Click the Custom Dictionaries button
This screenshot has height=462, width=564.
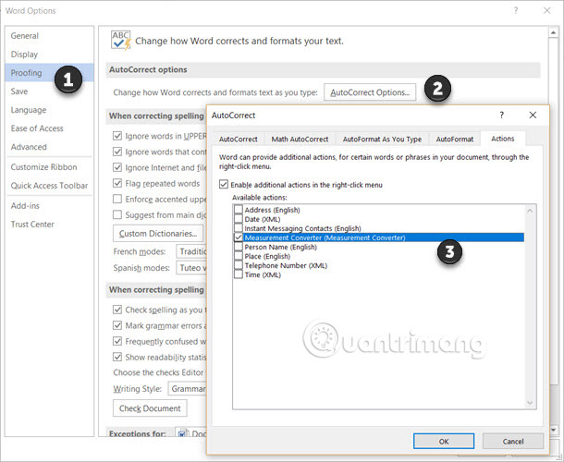point(158,234)
